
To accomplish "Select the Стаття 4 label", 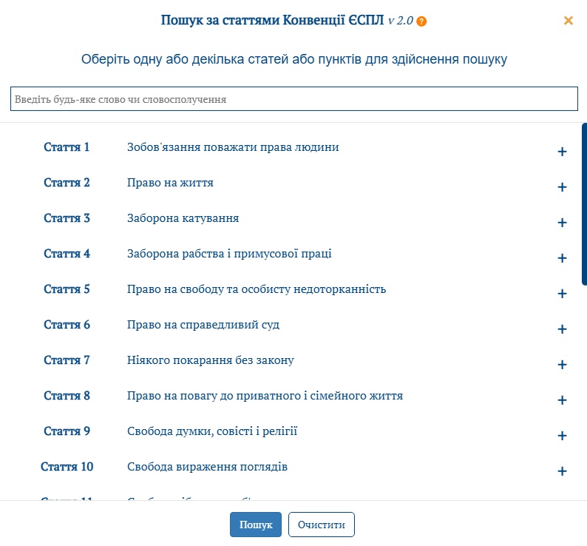I will coord(67,254).
